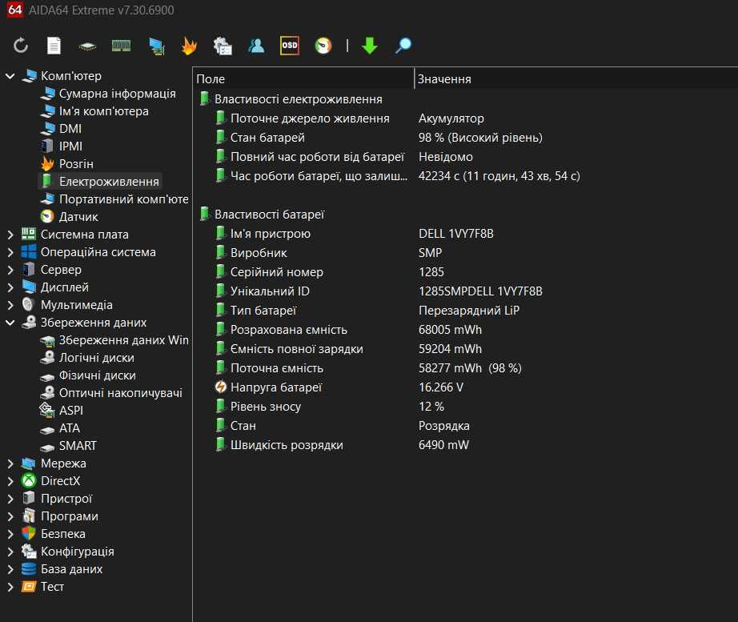Screen dimensions: 738x622
Task: Expand the Пристрої tree node
Action: 10,499
